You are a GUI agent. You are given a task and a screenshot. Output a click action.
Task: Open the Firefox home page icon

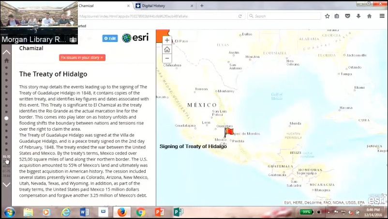[369, 16]
